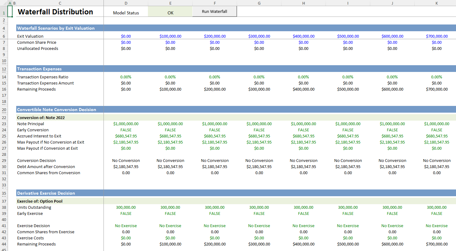Select the $700,000.00 Exit Valuation cell
Viewport: 456px width, 251px height.
437,36
